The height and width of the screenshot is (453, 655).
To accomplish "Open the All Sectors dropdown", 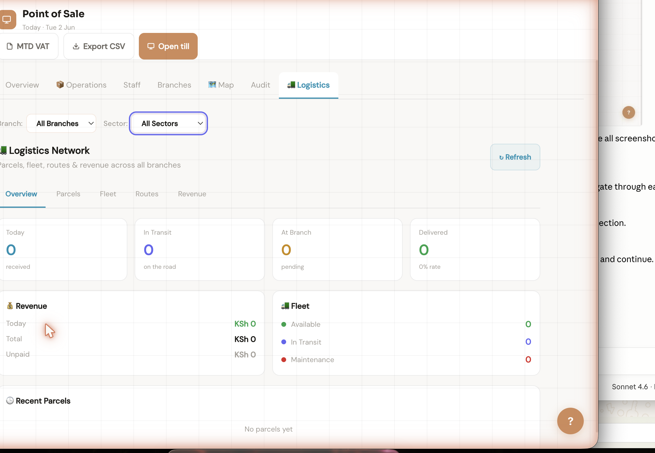I will (x=168, y=123).
